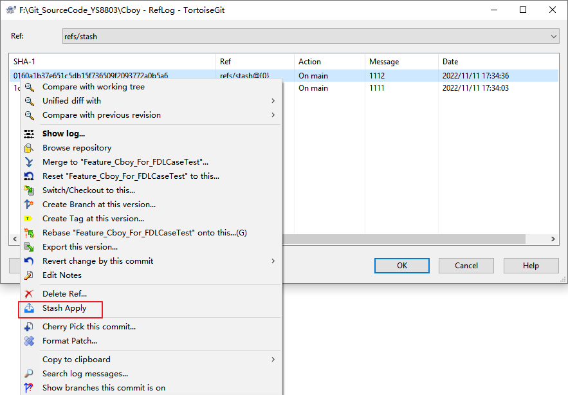Image resolution: width=568 pixels, height=395 pixels.
Task: Click the Search log messages magnifier icon
Action: click(x=29, y=374)
